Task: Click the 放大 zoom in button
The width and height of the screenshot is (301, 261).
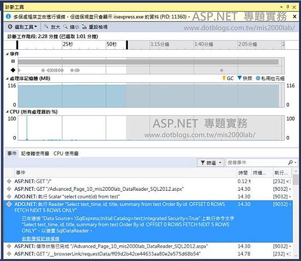Action: (x=52, y=27)
